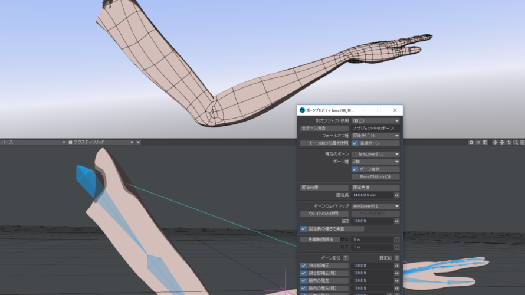Click the 固定位置 button
This screenshot has width=525, height=295.
tap(324, 188)
